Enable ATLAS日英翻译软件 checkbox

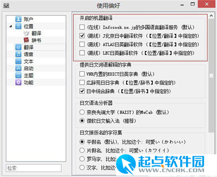click(82, 44)
